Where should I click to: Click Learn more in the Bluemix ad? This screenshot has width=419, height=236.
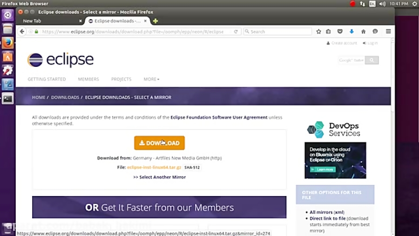[x=323, y=170]
